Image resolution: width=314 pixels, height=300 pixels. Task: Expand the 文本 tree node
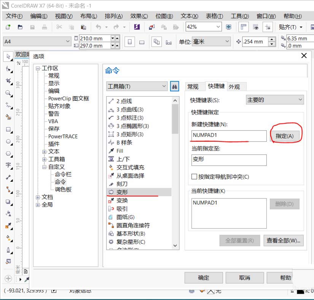pyautogui.click(x=44, y=152)
